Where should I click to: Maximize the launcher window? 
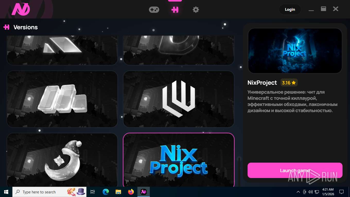coord(323,9)
